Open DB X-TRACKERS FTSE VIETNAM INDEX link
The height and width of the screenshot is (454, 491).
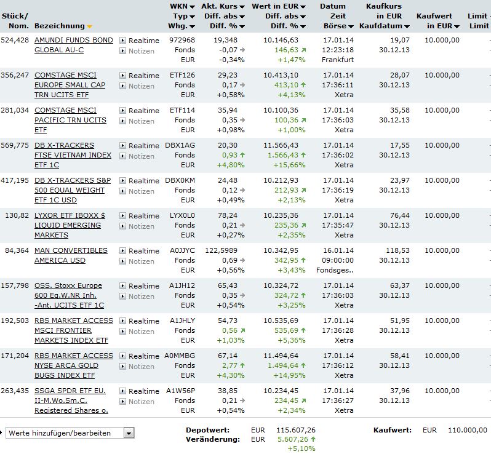[73, 155]
